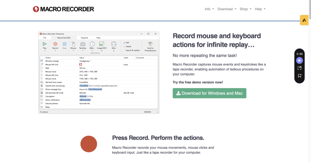Click the speaker icon beside the Beep row
Screen dimensions: 311x162
point(42,107)
